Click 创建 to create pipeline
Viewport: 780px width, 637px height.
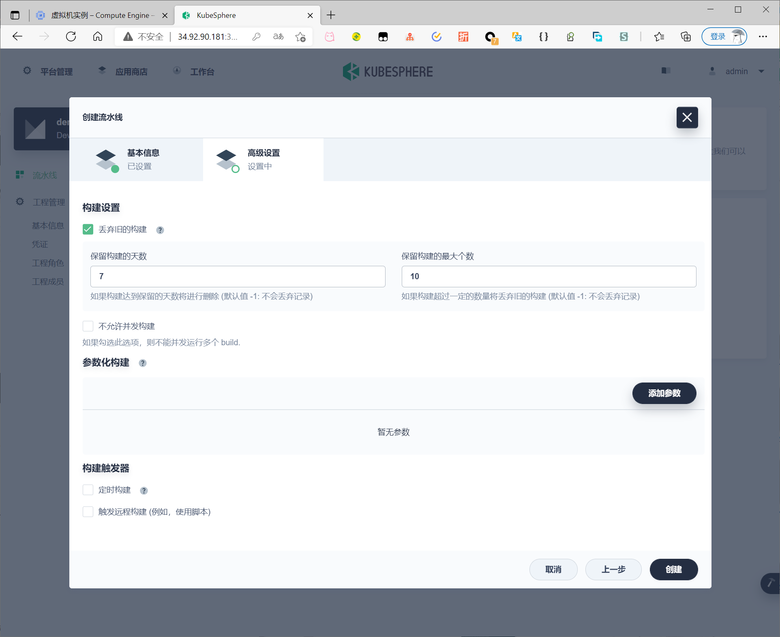point(673,569)
